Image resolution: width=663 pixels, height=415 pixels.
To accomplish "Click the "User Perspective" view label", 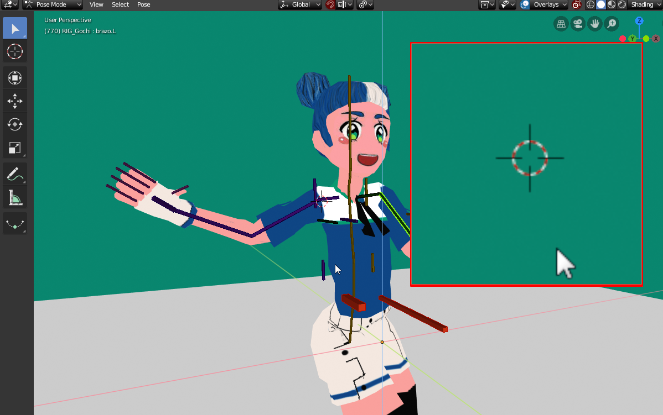I will (68, 20).
